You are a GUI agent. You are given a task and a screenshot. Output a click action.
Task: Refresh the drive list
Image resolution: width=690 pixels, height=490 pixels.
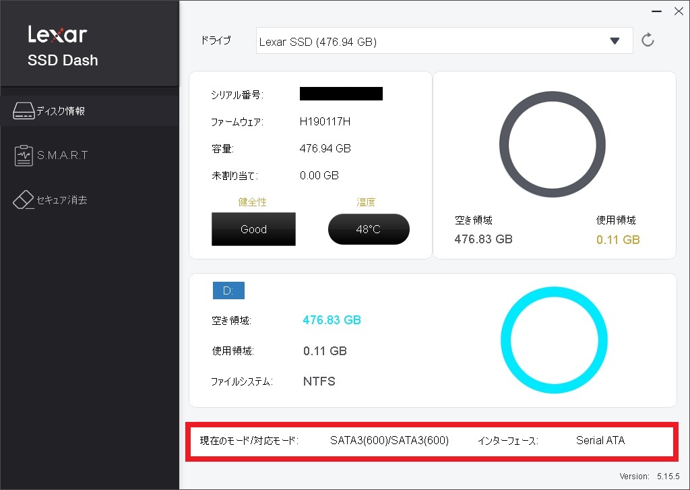(648, 40)
